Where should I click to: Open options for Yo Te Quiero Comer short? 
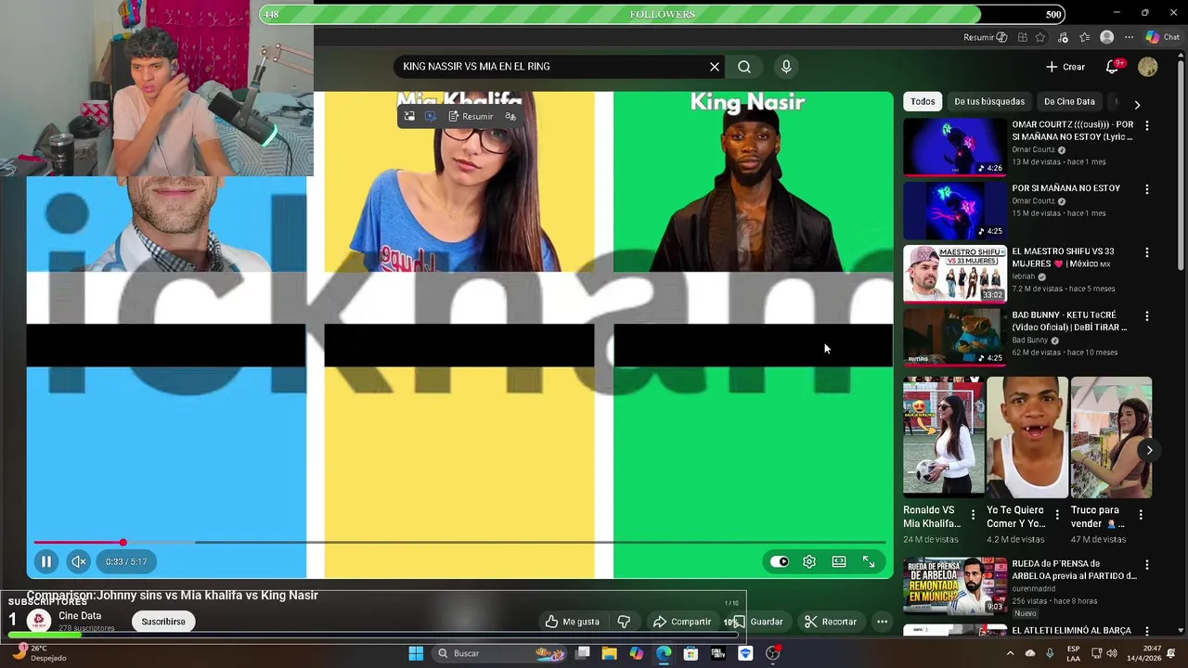pyautogui.click(x=1056, y=514)
